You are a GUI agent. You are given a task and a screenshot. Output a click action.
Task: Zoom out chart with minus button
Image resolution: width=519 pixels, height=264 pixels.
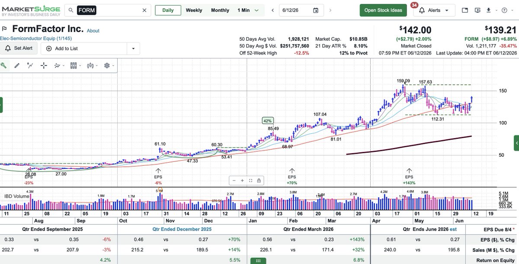click(234, 180)
